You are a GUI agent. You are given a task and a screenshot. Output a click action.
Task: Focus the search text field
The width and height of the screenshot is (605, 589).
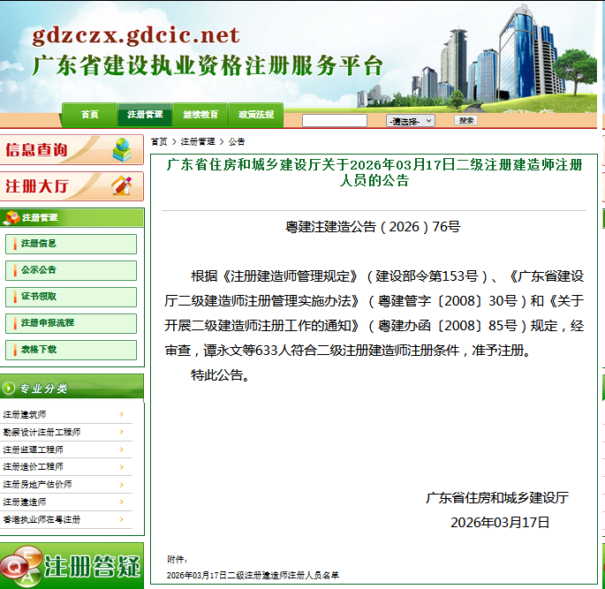pyautogui.click(x=335, y=121)
